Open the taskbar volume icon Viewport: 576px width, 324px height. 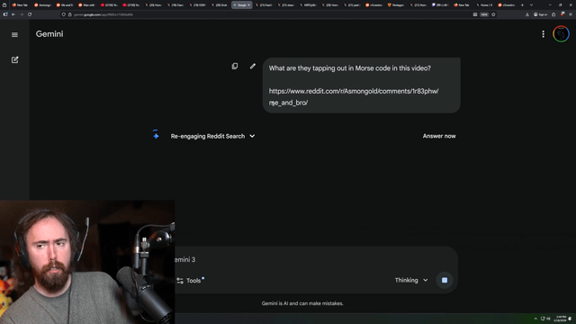point(548,319)
